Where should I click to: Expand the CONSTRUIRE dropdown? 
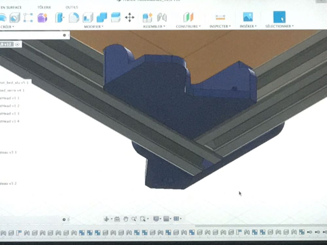pyautogui.click(x=188, y=26)
